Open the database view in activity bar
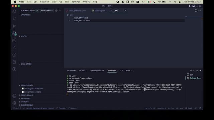 click(14, 62)
